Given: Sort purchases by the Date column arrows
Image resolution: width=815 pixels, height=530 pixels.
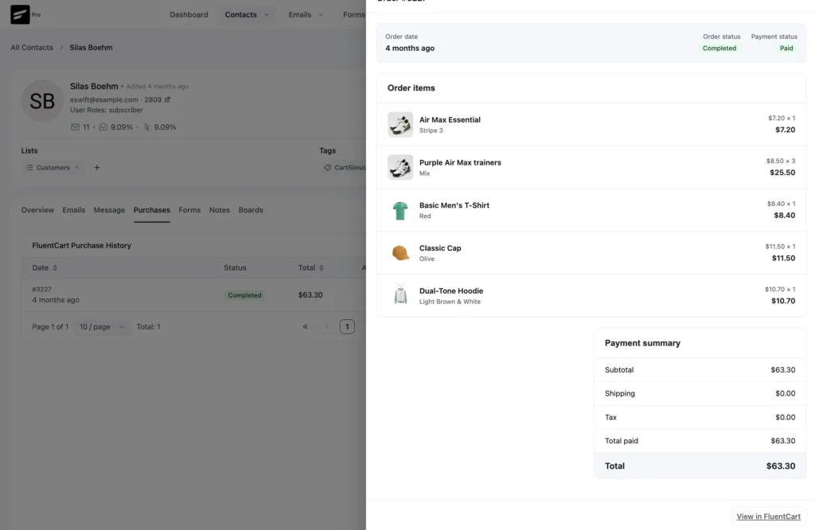Looking at the screenshot, I should pyautogui.click(x=55, y=267).
